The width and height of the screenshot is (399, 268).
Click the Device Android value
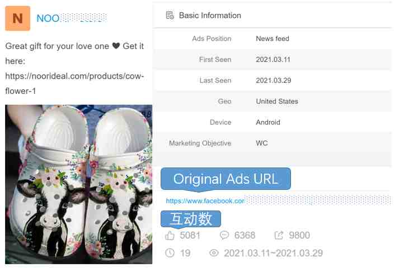click(268, 122)
